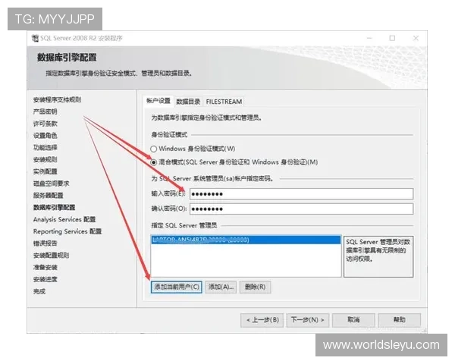This screenshot has width=455, height=364.
Task: Switch to 帐户设置 tab
Action: [158, 101]
